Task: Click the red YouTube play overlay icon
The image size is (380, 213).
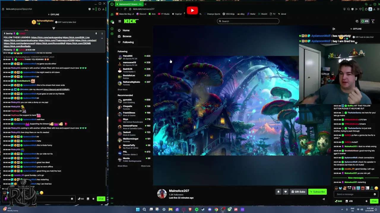Action: coord(192,11)
